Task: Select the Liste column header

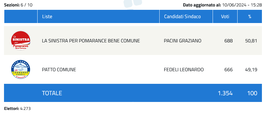Action: click(47, 17)
